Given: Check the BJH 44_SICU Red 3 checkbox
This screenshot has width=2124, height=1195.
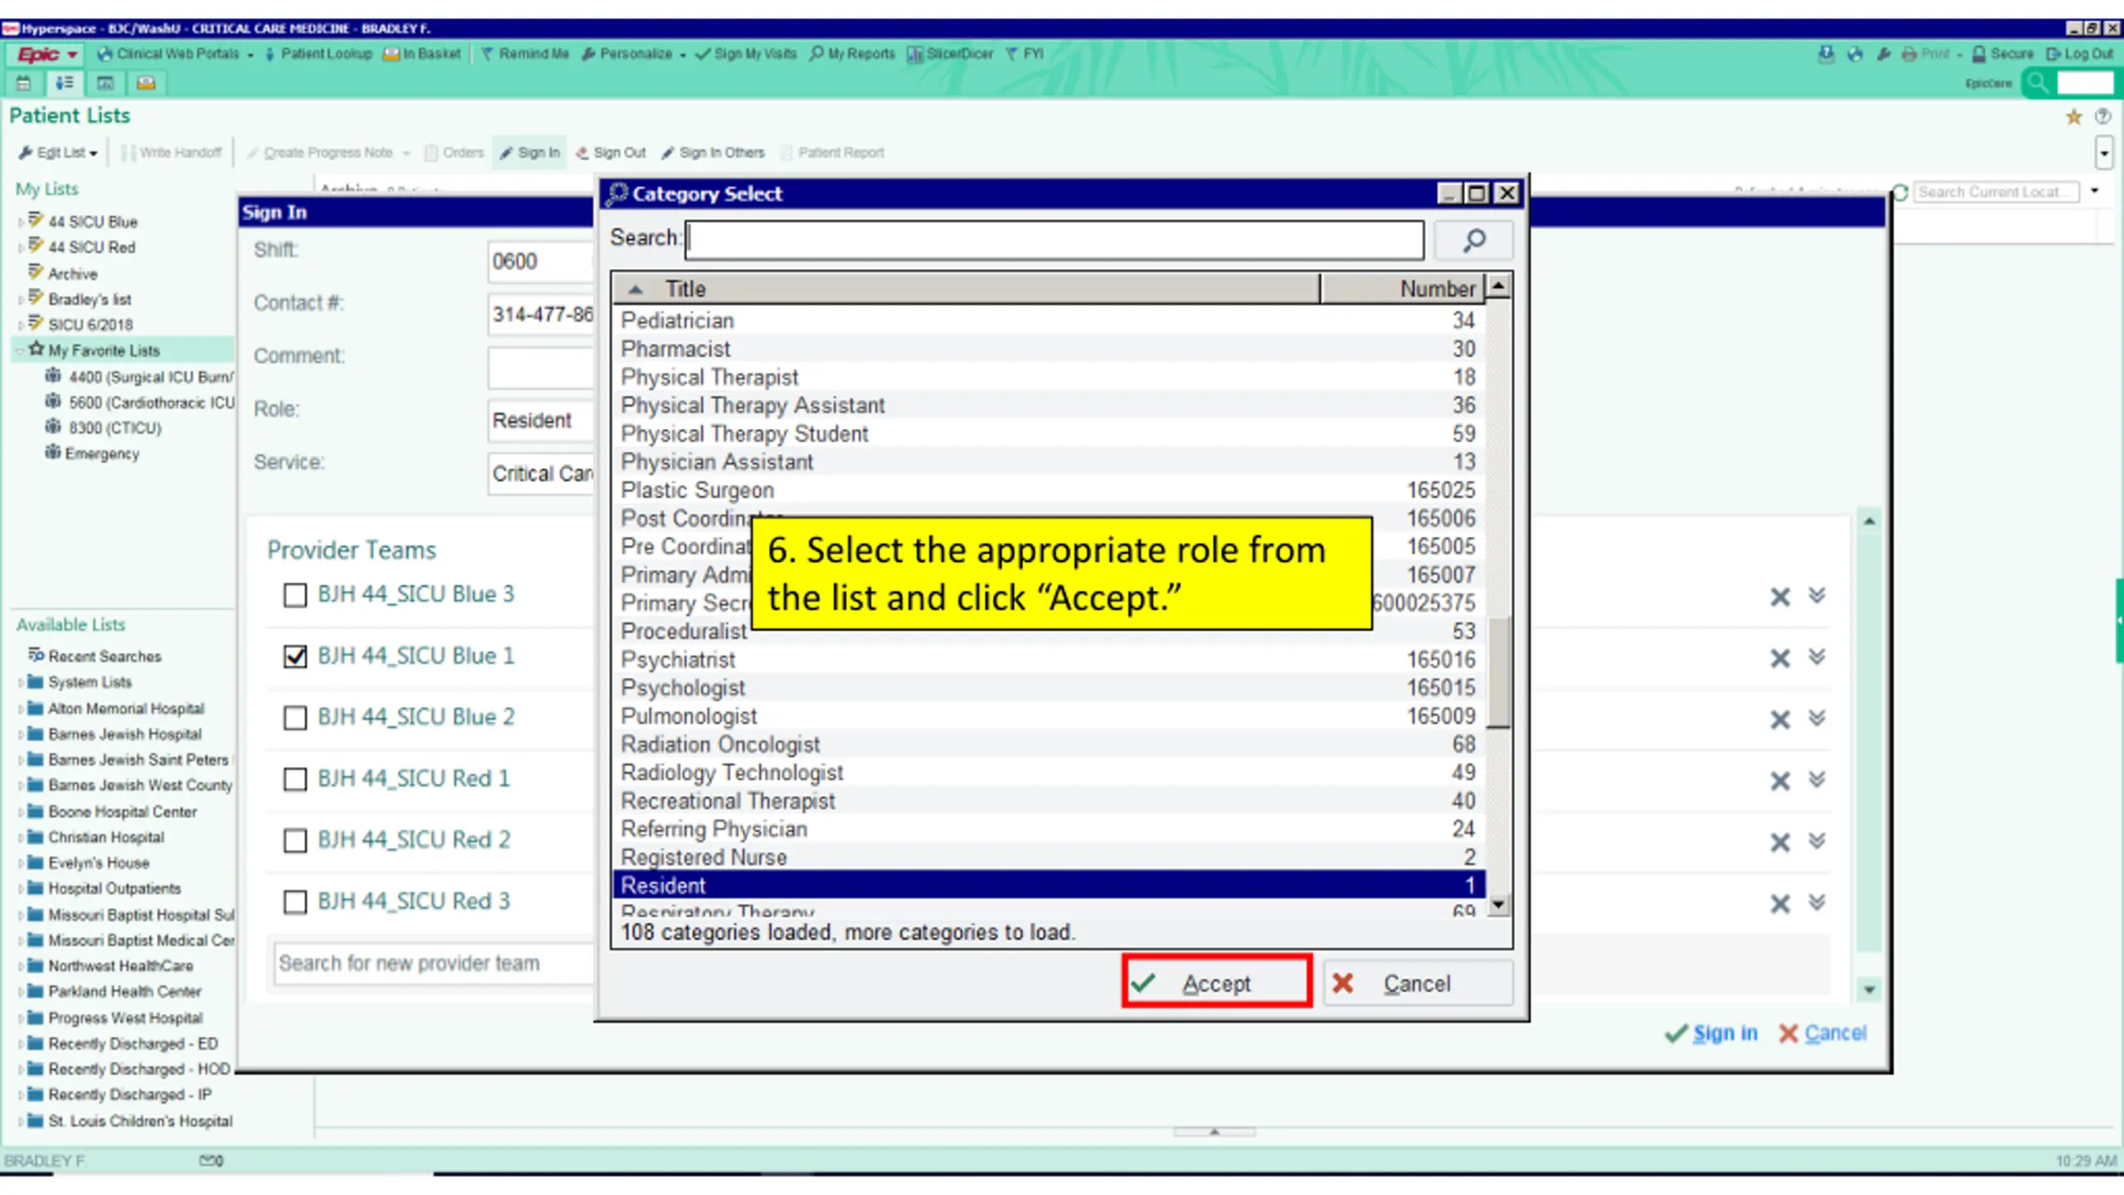Looking at the screenshot, I should (295, 902).
